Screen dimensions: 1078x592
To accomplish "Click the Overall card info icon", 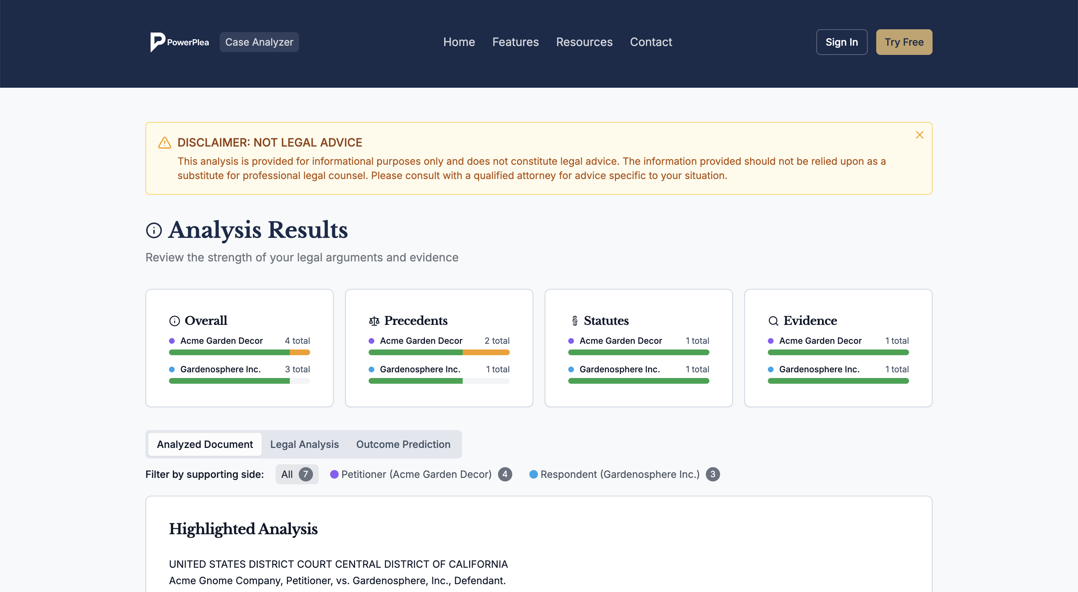I will point(175,321).
